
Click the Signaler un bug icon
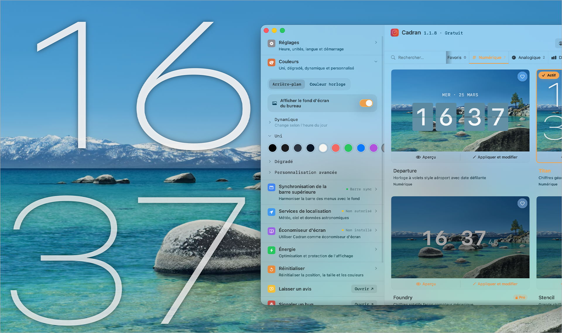point(271,304)
